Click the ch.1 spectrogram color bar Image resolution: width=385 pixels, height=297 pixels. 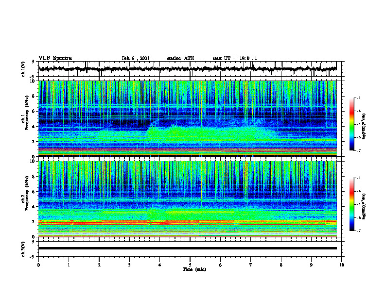tap(352, 124)
